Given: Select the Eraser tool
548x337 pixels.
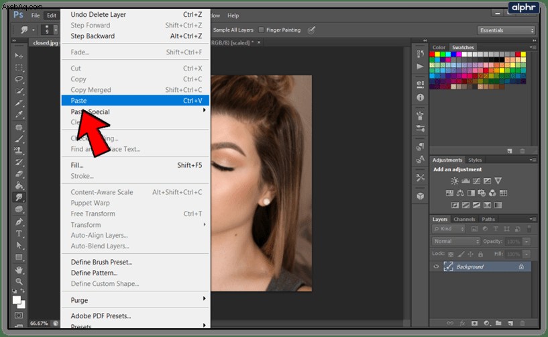Looking at the screenshot, I should click(19, 174).
